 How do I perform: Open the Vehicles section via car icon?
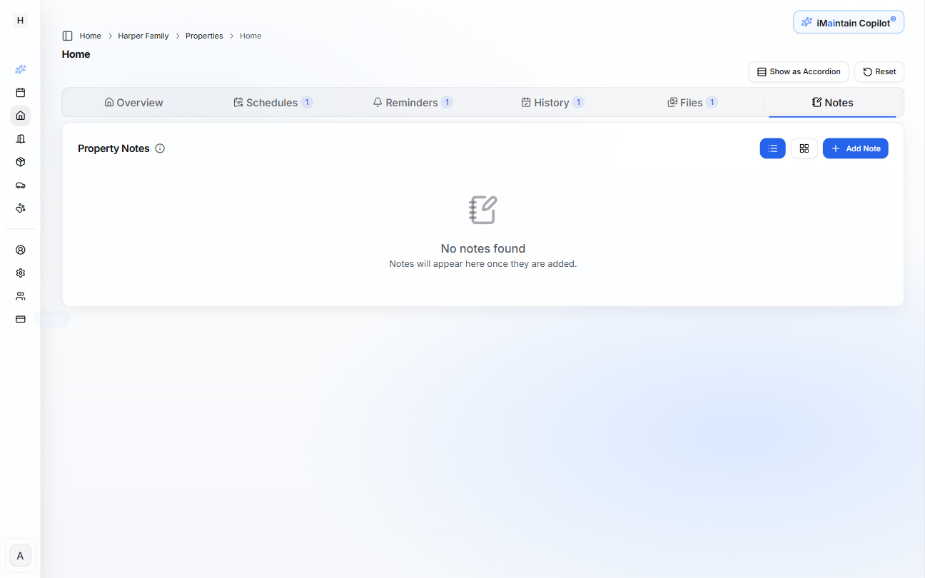point(20,185)
